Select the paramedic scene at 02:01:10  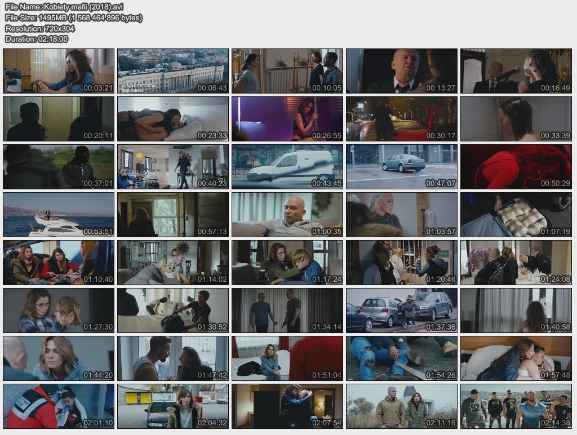[x=59, y=406]
